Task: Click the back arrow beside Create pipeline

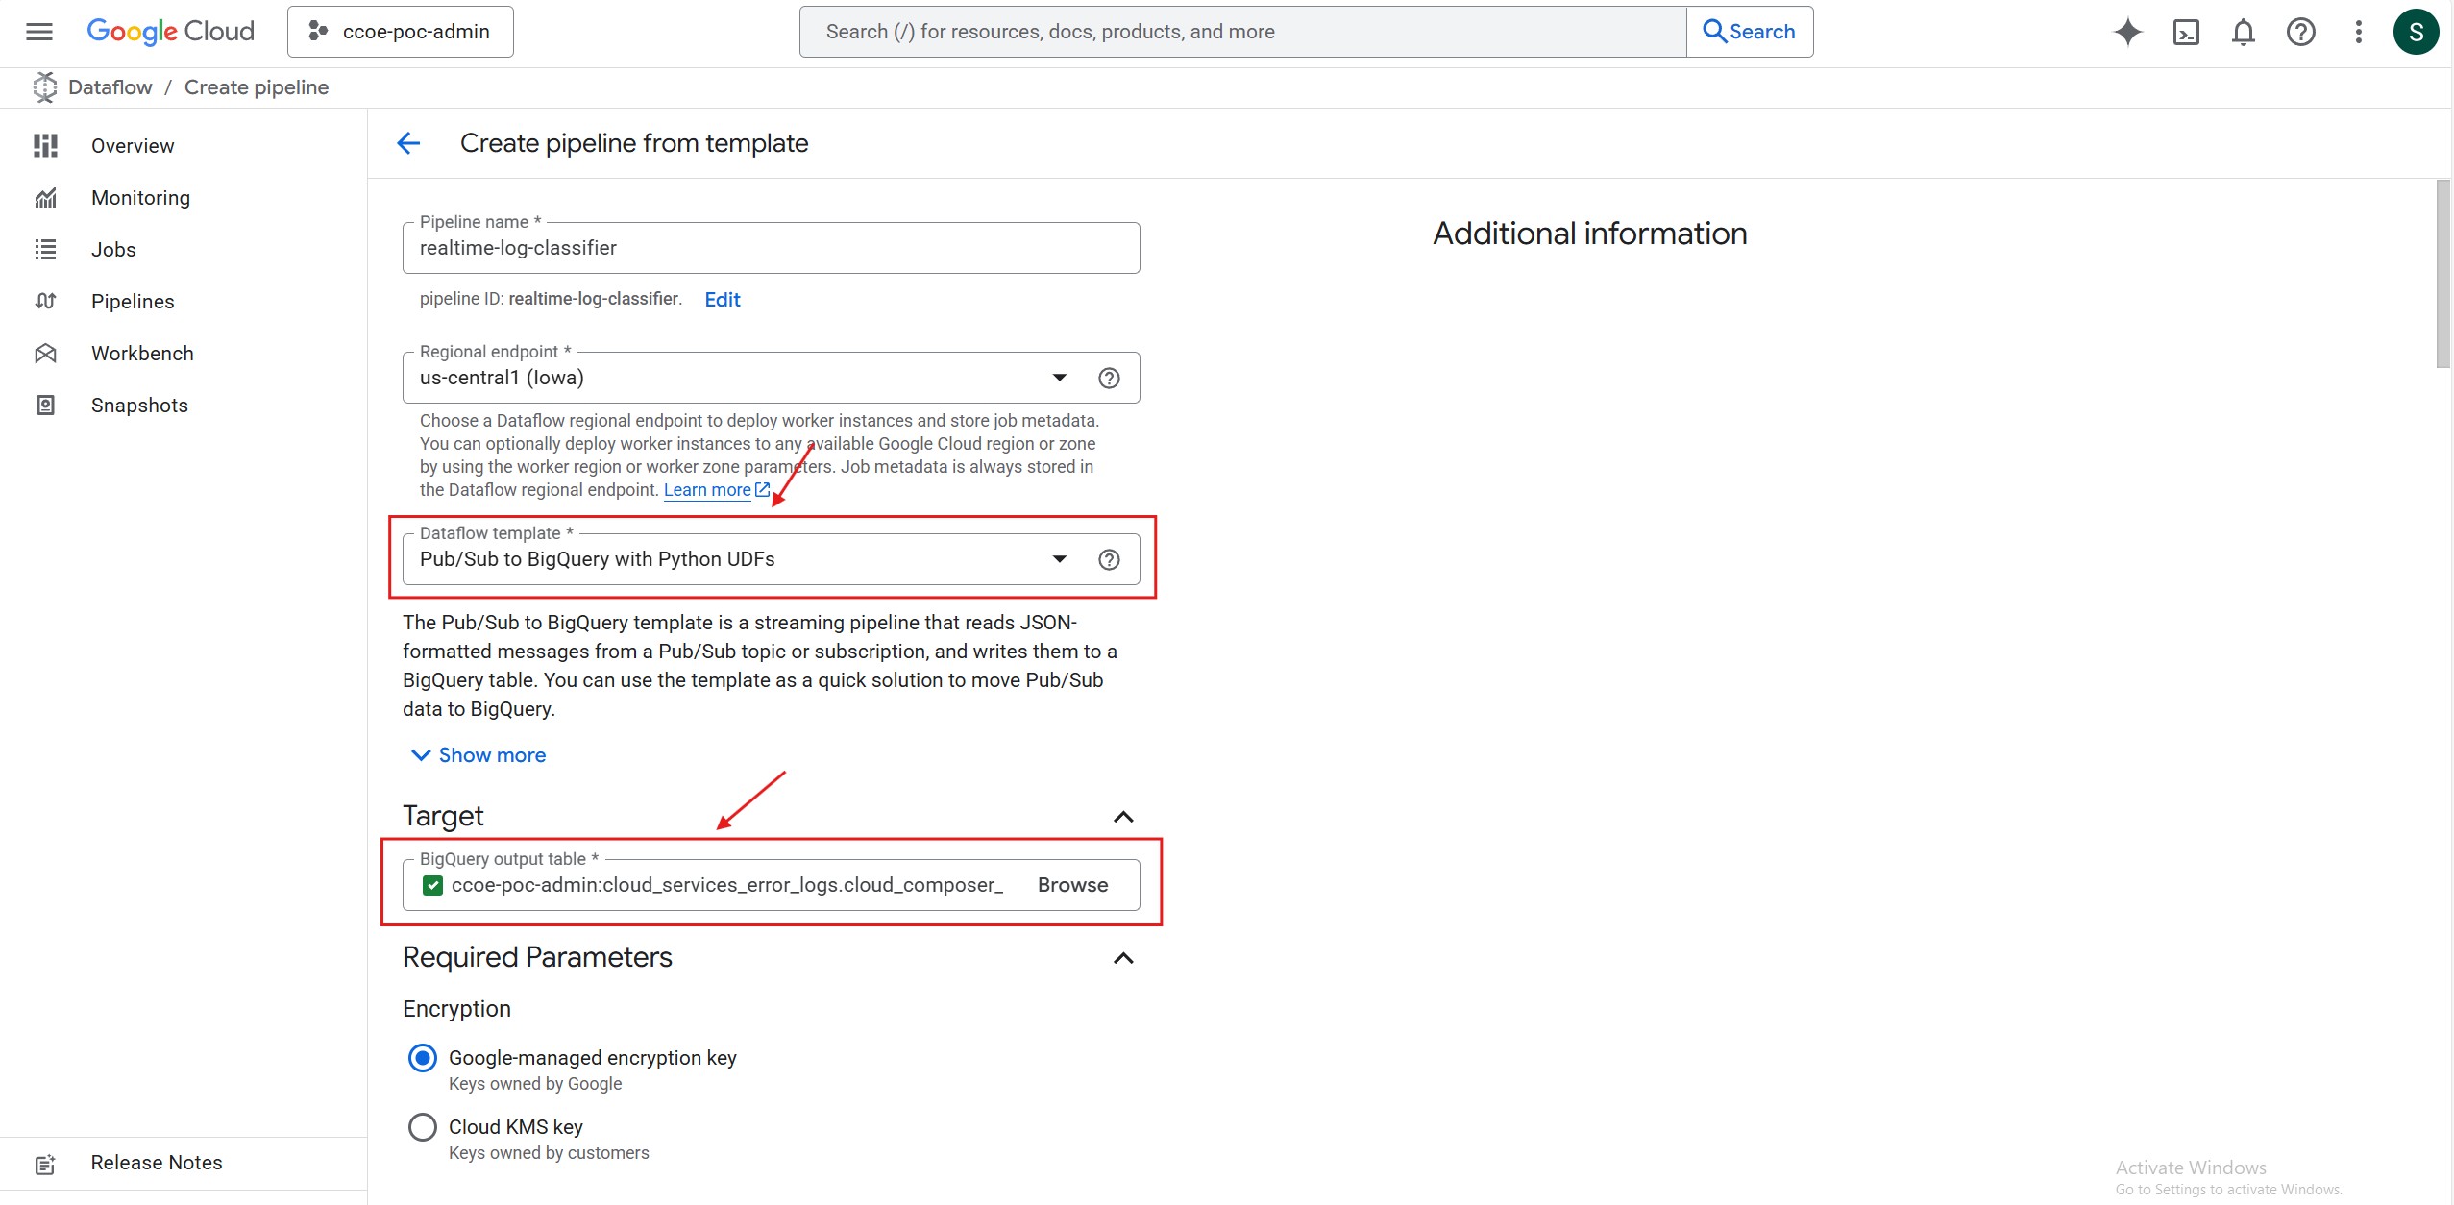Action: click(408, 143)
